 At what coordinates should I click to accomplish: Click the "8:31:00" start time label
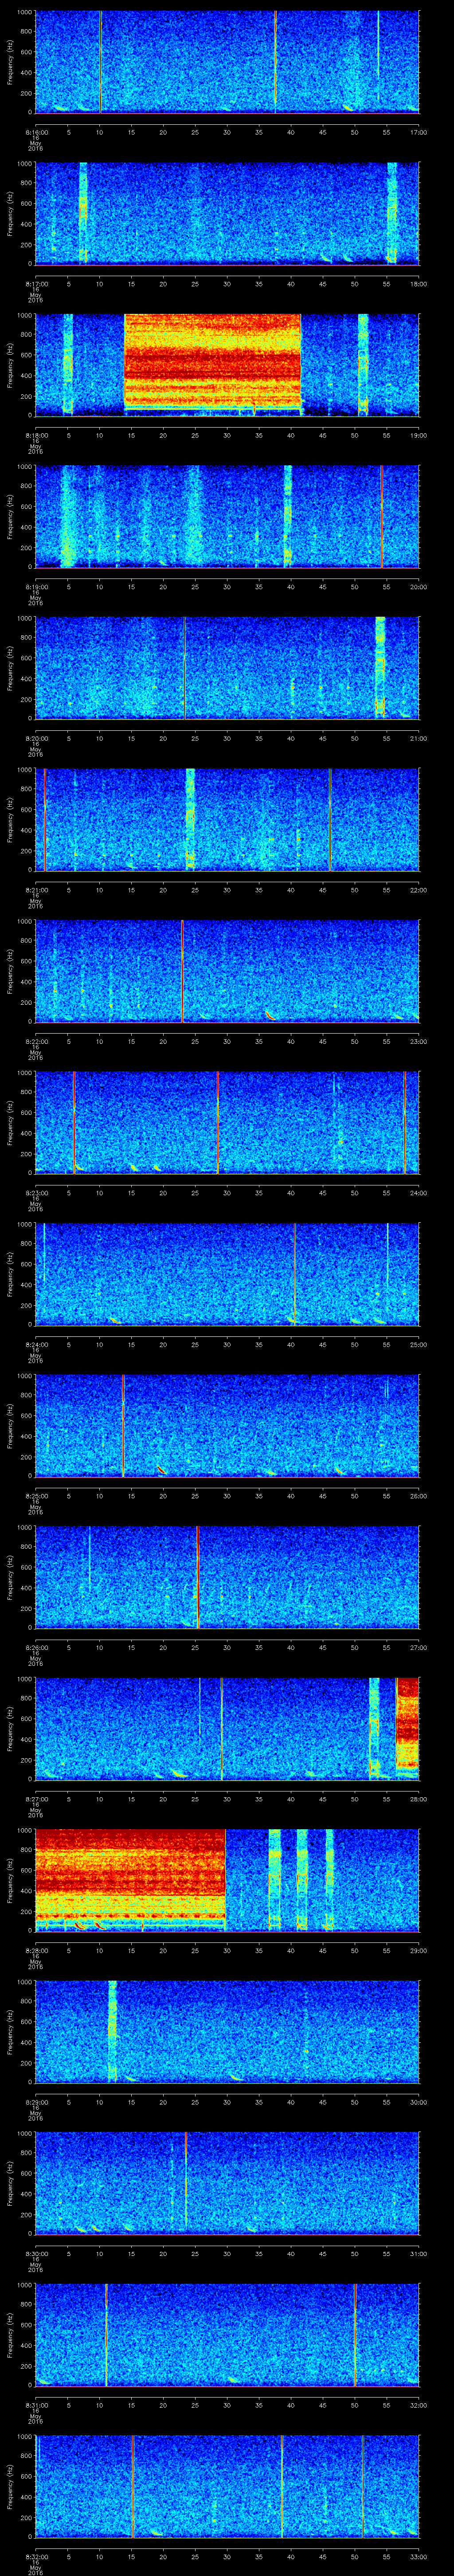click(37, 2405)
